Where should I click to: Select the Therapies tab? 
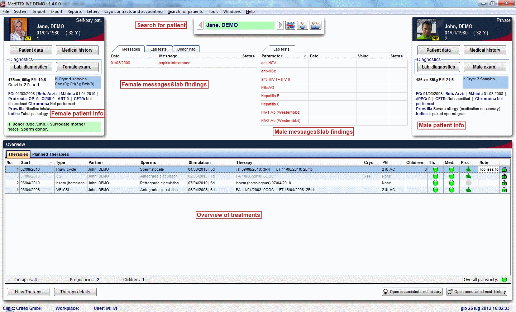pyautogui.click(x=18, y=154)
